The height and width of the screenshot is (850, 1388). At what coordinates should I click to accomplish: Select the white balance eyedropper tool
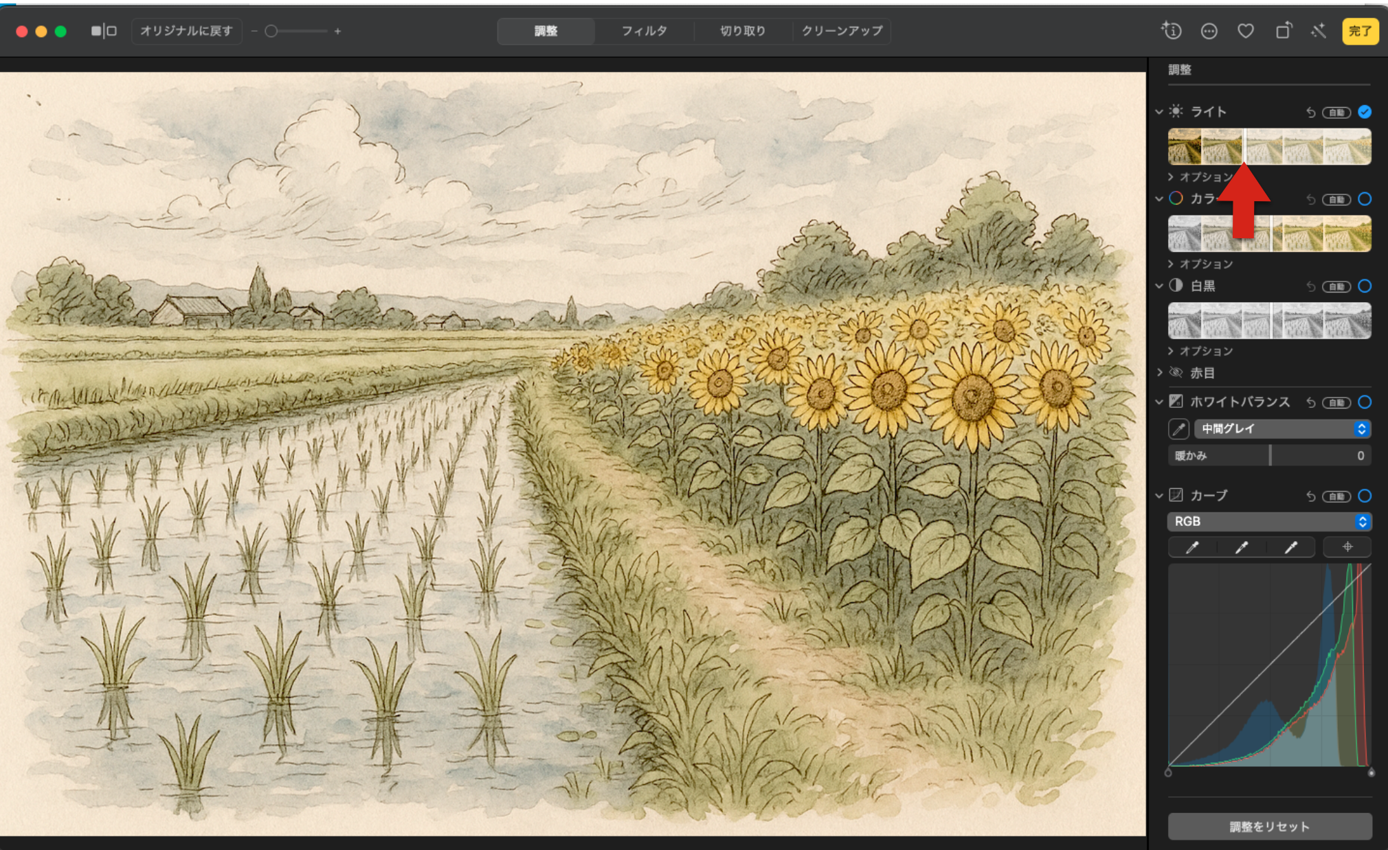point(1178,429)
